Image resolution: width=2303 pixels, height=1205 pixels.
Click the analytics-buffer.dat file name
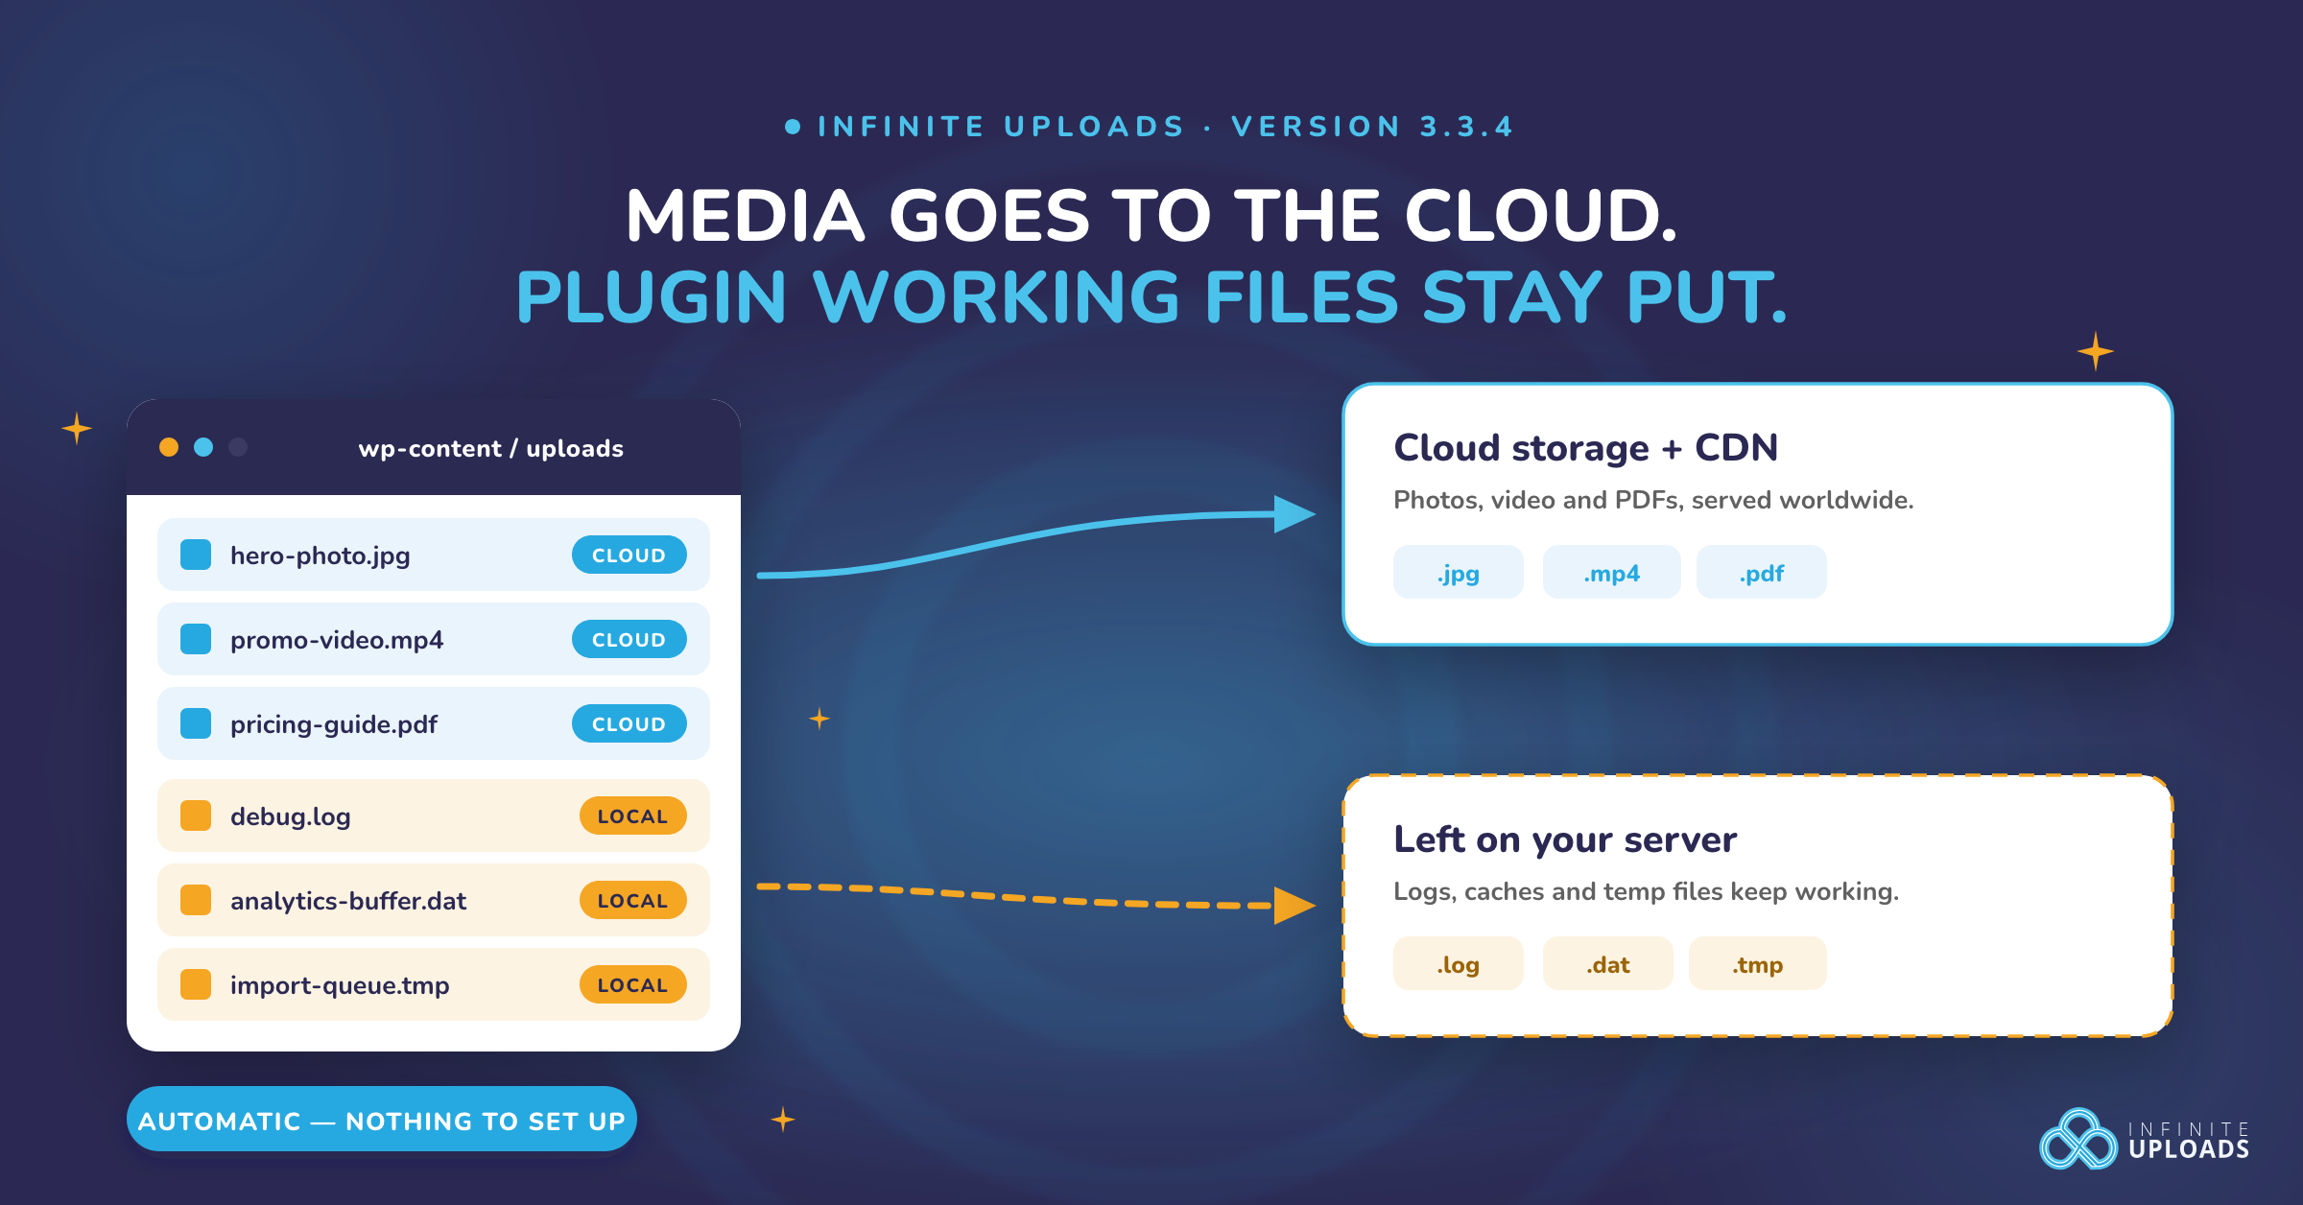[x=348, y=901]
